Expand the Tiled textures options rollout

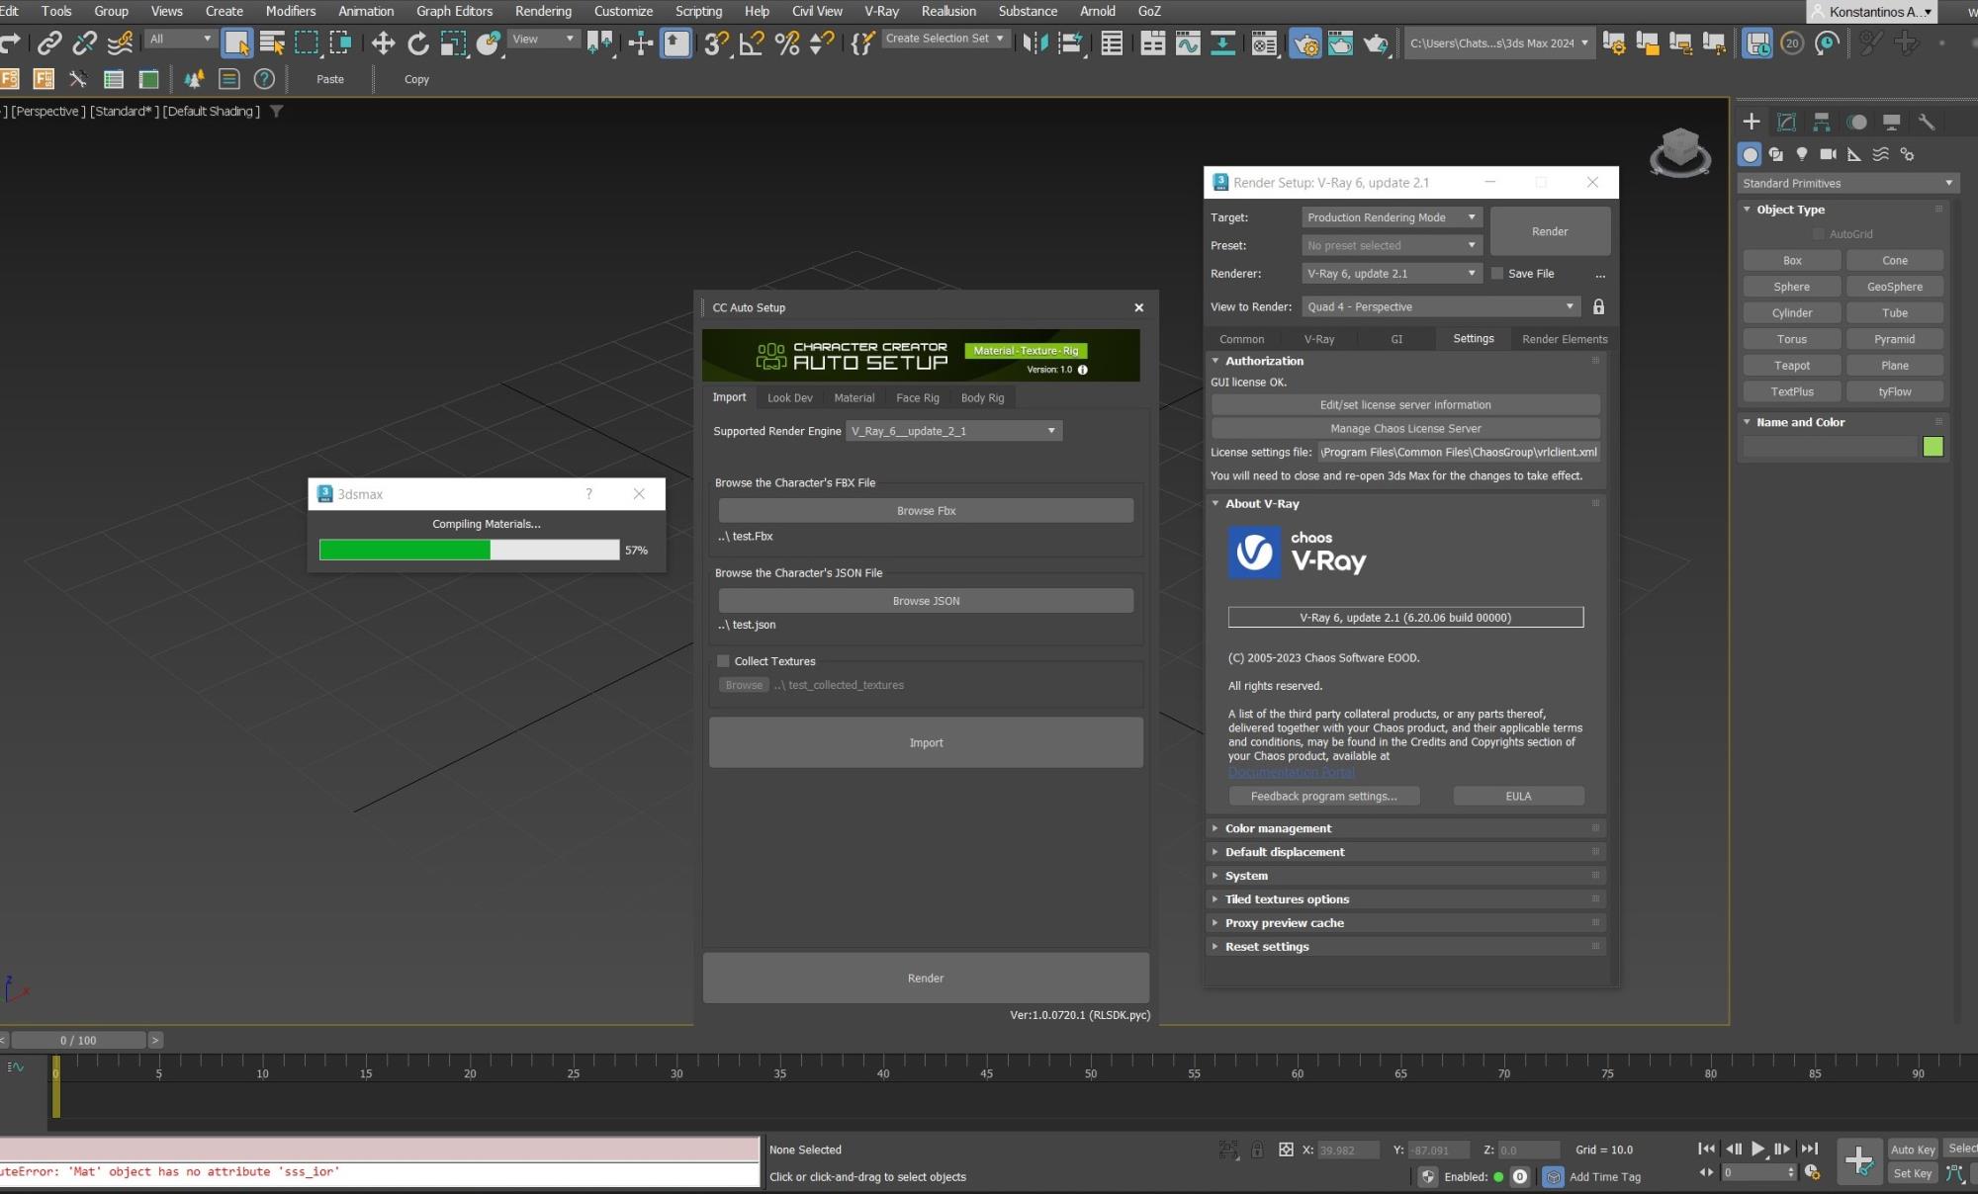pyautogui.click(x=1405, y=899)
